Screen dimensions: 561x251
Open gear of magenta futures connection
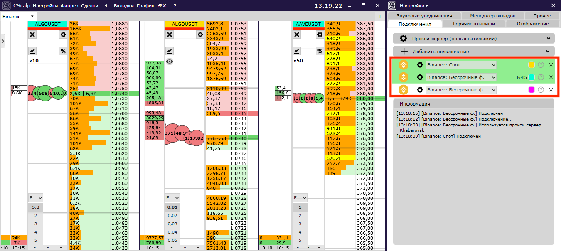point(420,90)
